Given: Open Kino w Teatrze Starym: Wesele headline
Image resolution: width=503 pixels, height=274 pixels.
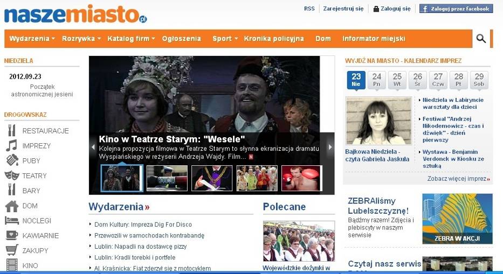Looking at the screenshot, I should [172, 139].
